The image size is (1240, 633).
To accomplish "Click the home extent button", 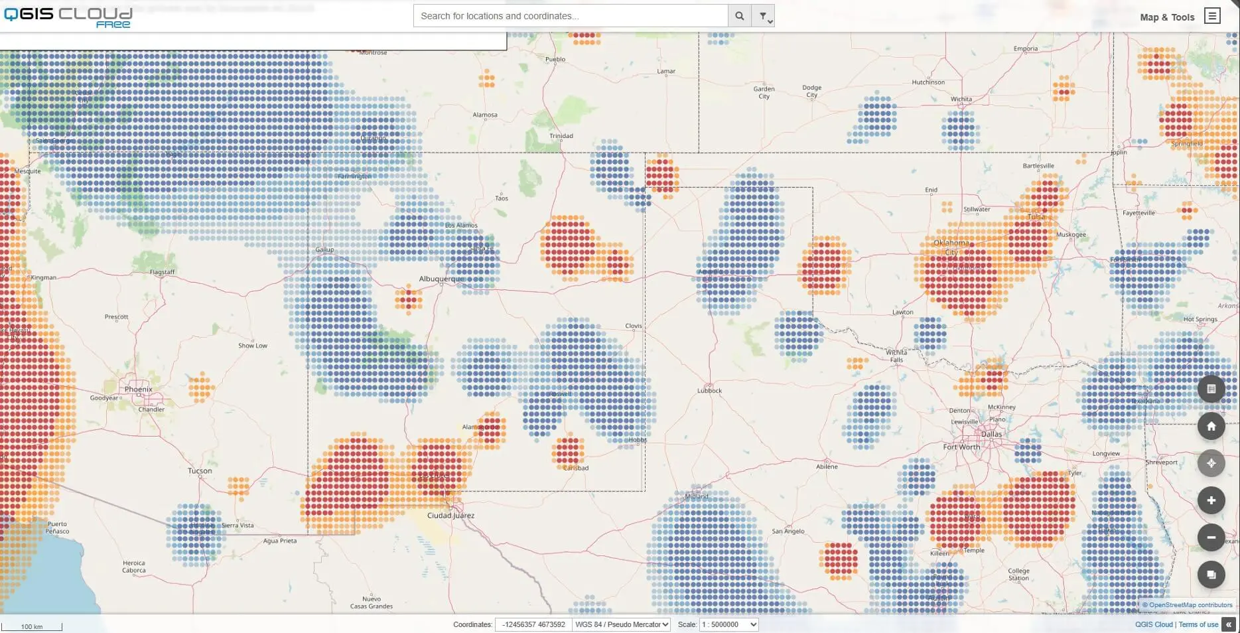I will coord(1211,426).
